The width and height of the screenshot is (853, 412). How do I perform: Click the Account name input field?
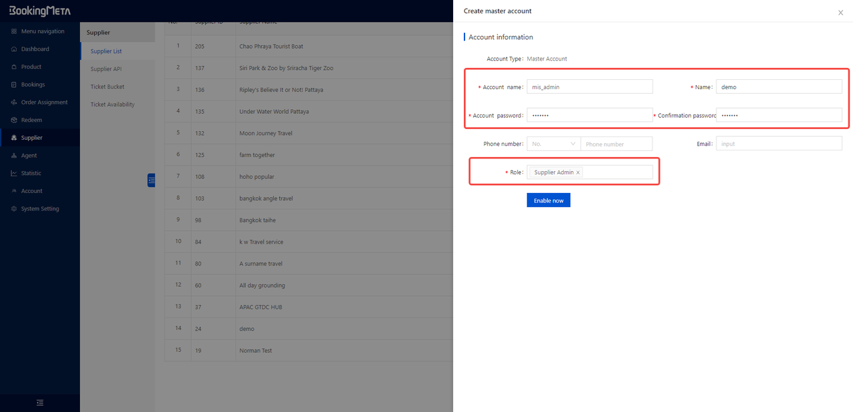point(589,87)
